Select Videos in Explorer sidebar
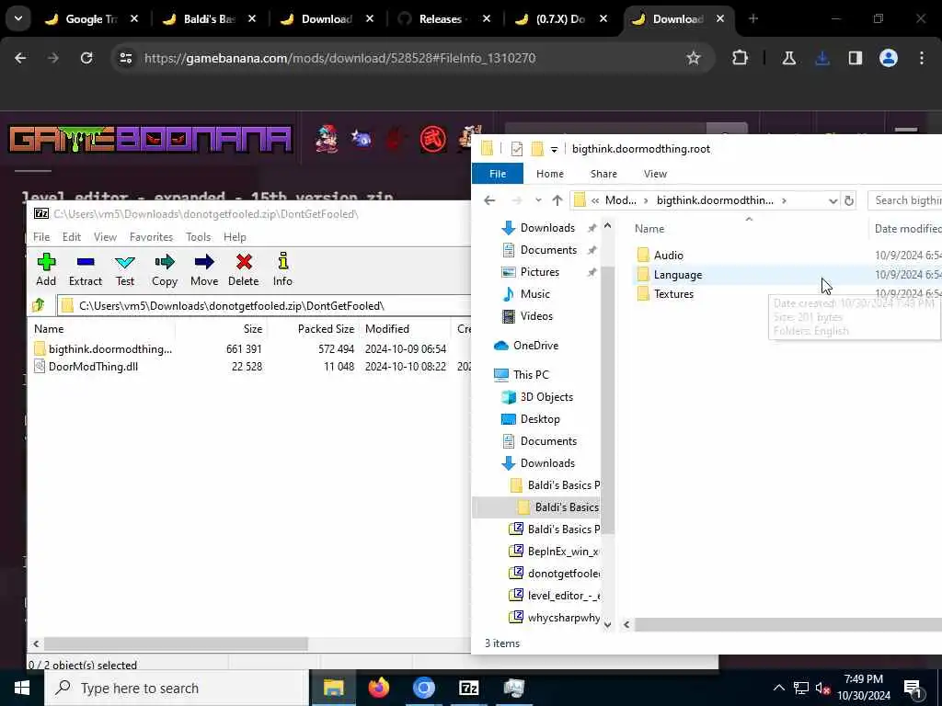Image resolution: width=942 pixels, height=706 pixels. (536, 316)
